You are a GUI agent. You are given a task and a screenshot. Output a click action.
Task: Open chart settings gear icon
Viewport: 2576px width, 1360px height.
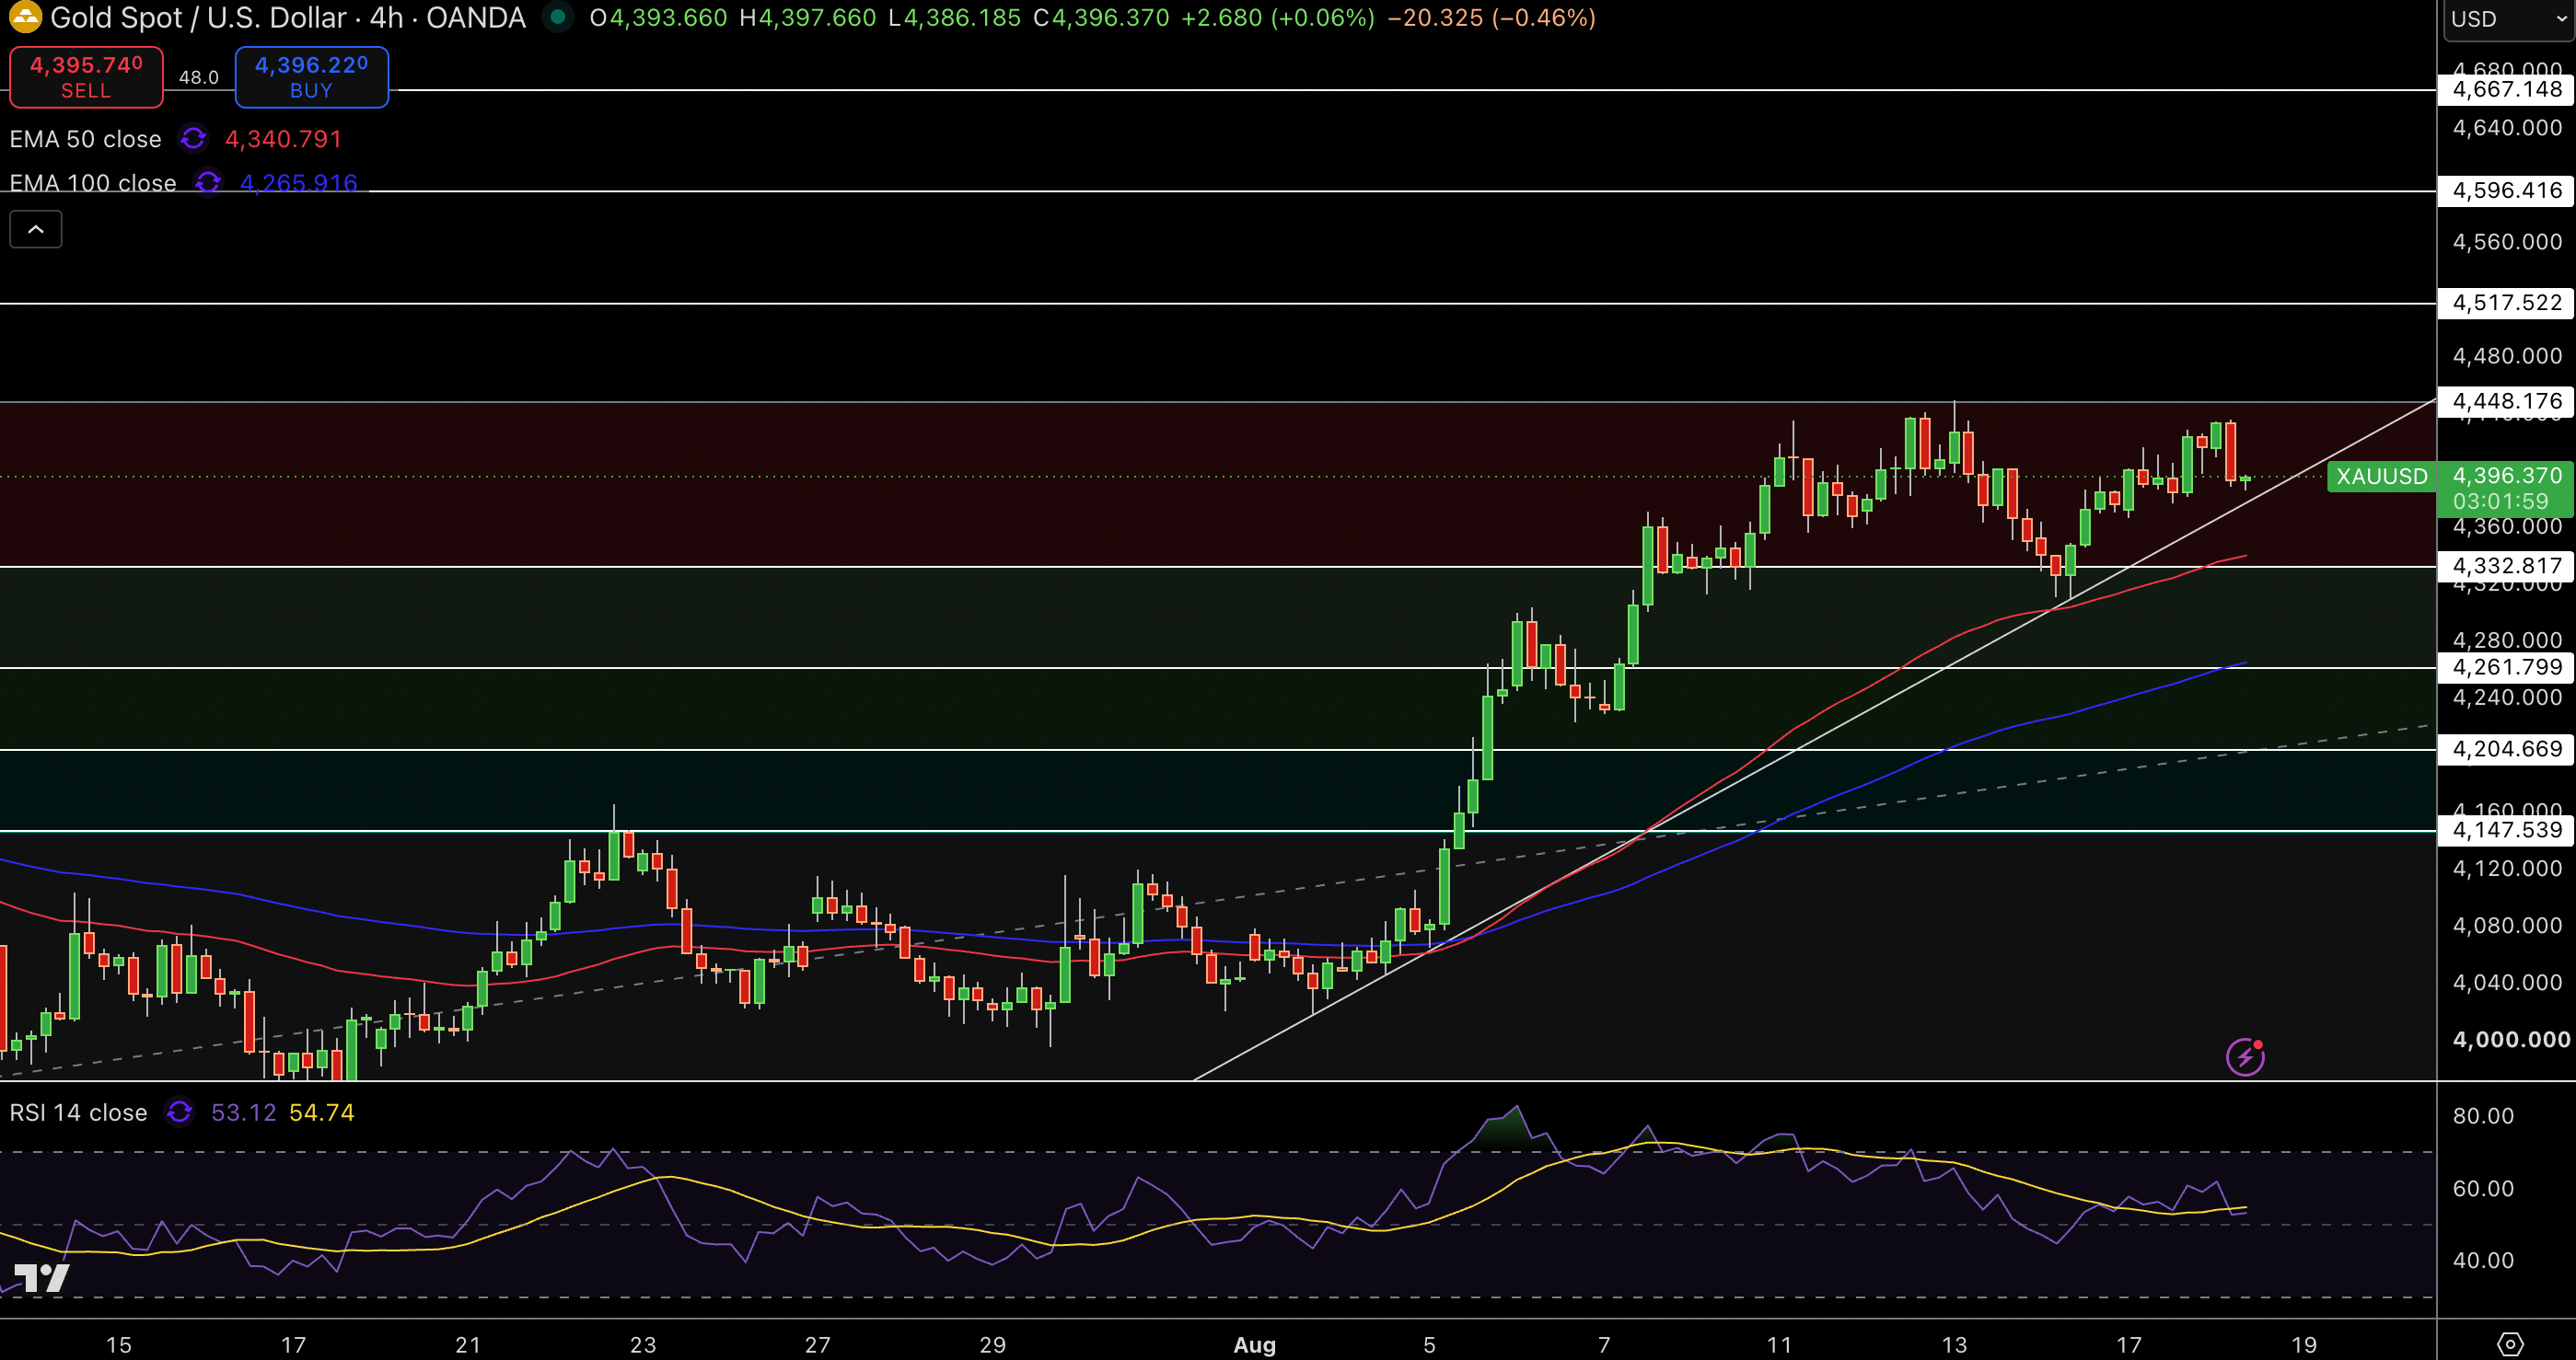2510,1344
